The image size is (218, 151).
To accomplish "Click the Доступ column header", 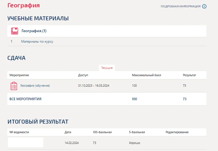I will (x=83, y=75).
